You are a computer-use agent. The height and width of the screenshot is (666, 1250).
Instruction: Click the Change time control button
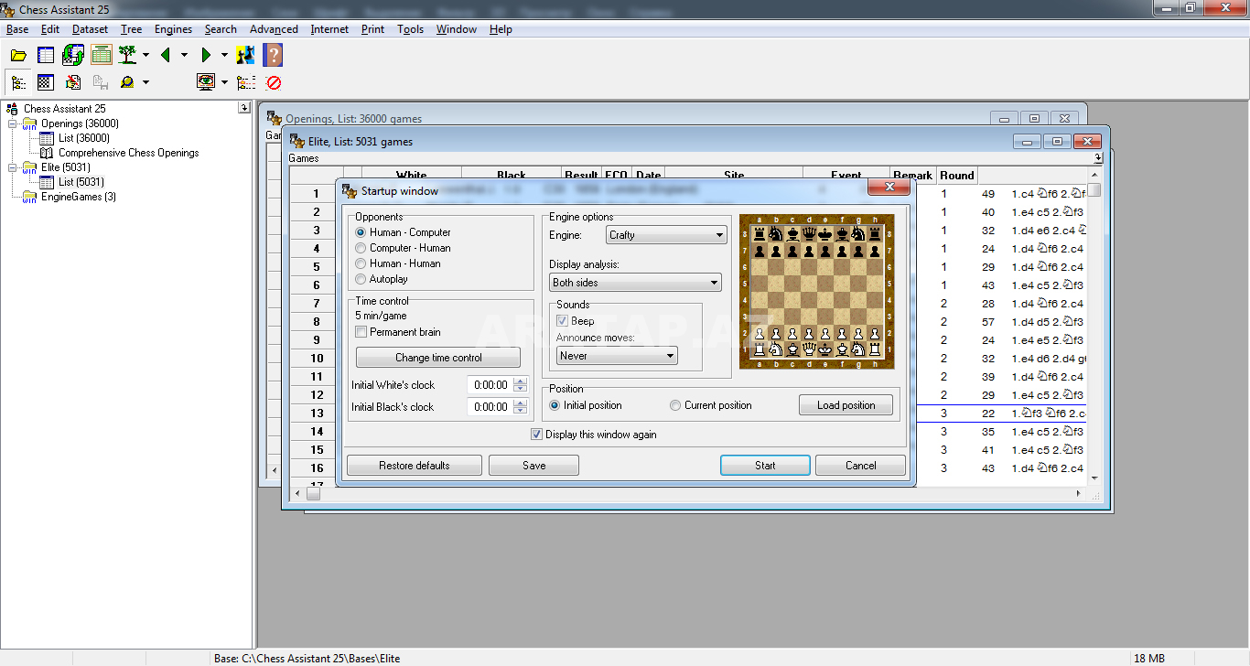tap(438, 358)
